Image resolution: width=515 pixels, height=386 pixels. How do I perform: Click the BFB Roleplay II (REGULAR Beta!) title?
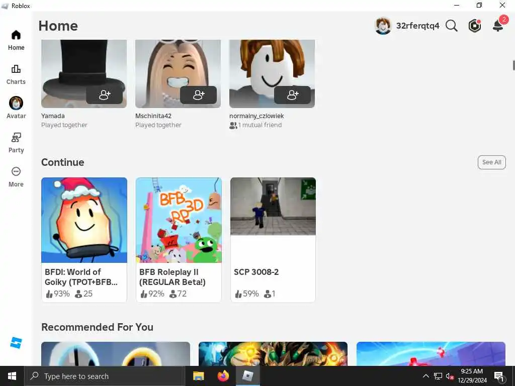point(173,277)
